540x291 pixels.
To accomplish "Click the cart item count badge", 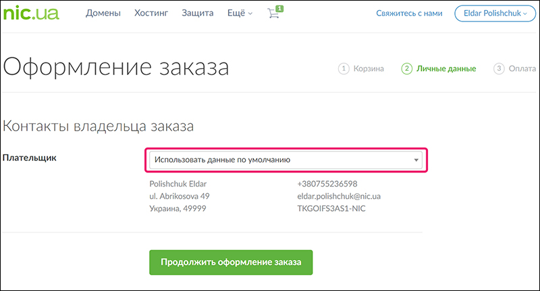I will click(x=279, y=8).
